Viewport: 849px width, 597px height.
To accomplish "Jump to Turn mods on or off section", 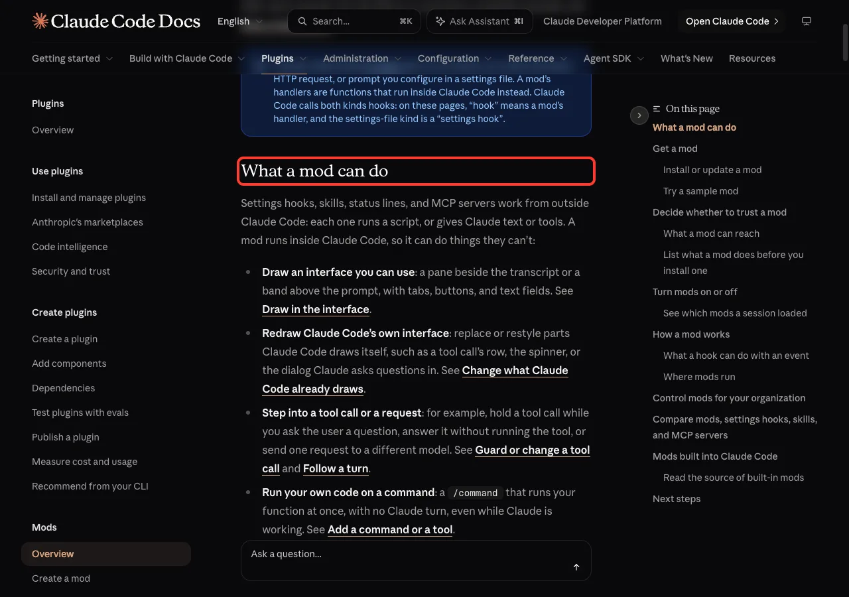I will pyautogui.click(x=695, y=292).
